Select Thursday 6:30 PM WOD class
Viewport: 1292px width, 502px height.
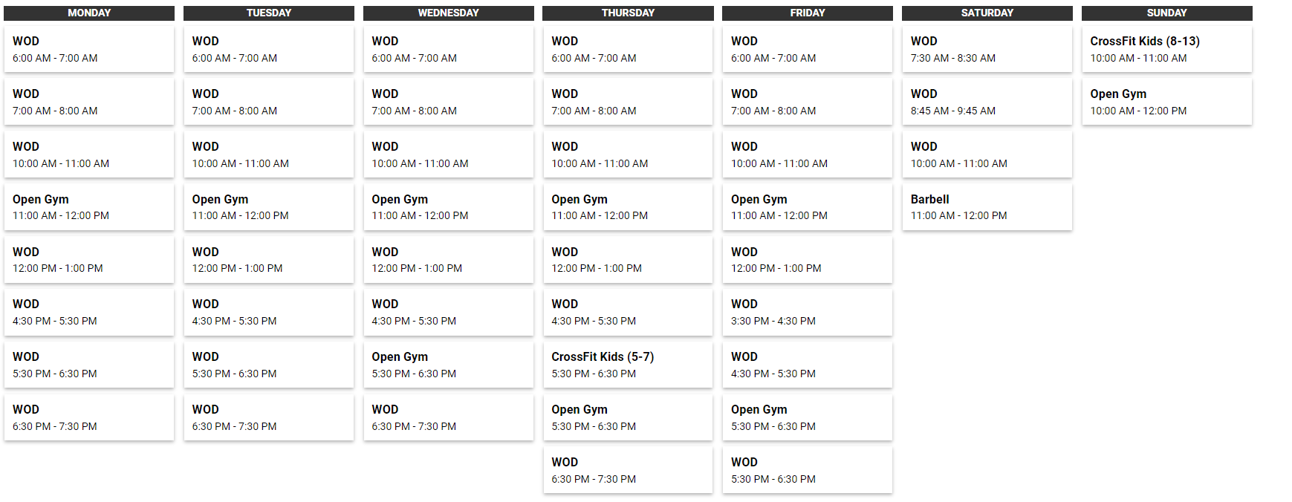[x=628, y=470]
